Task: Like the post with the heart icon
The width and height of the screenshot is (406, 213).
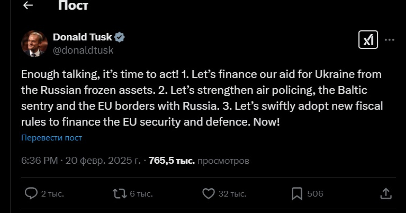Action: click(208, 194)
